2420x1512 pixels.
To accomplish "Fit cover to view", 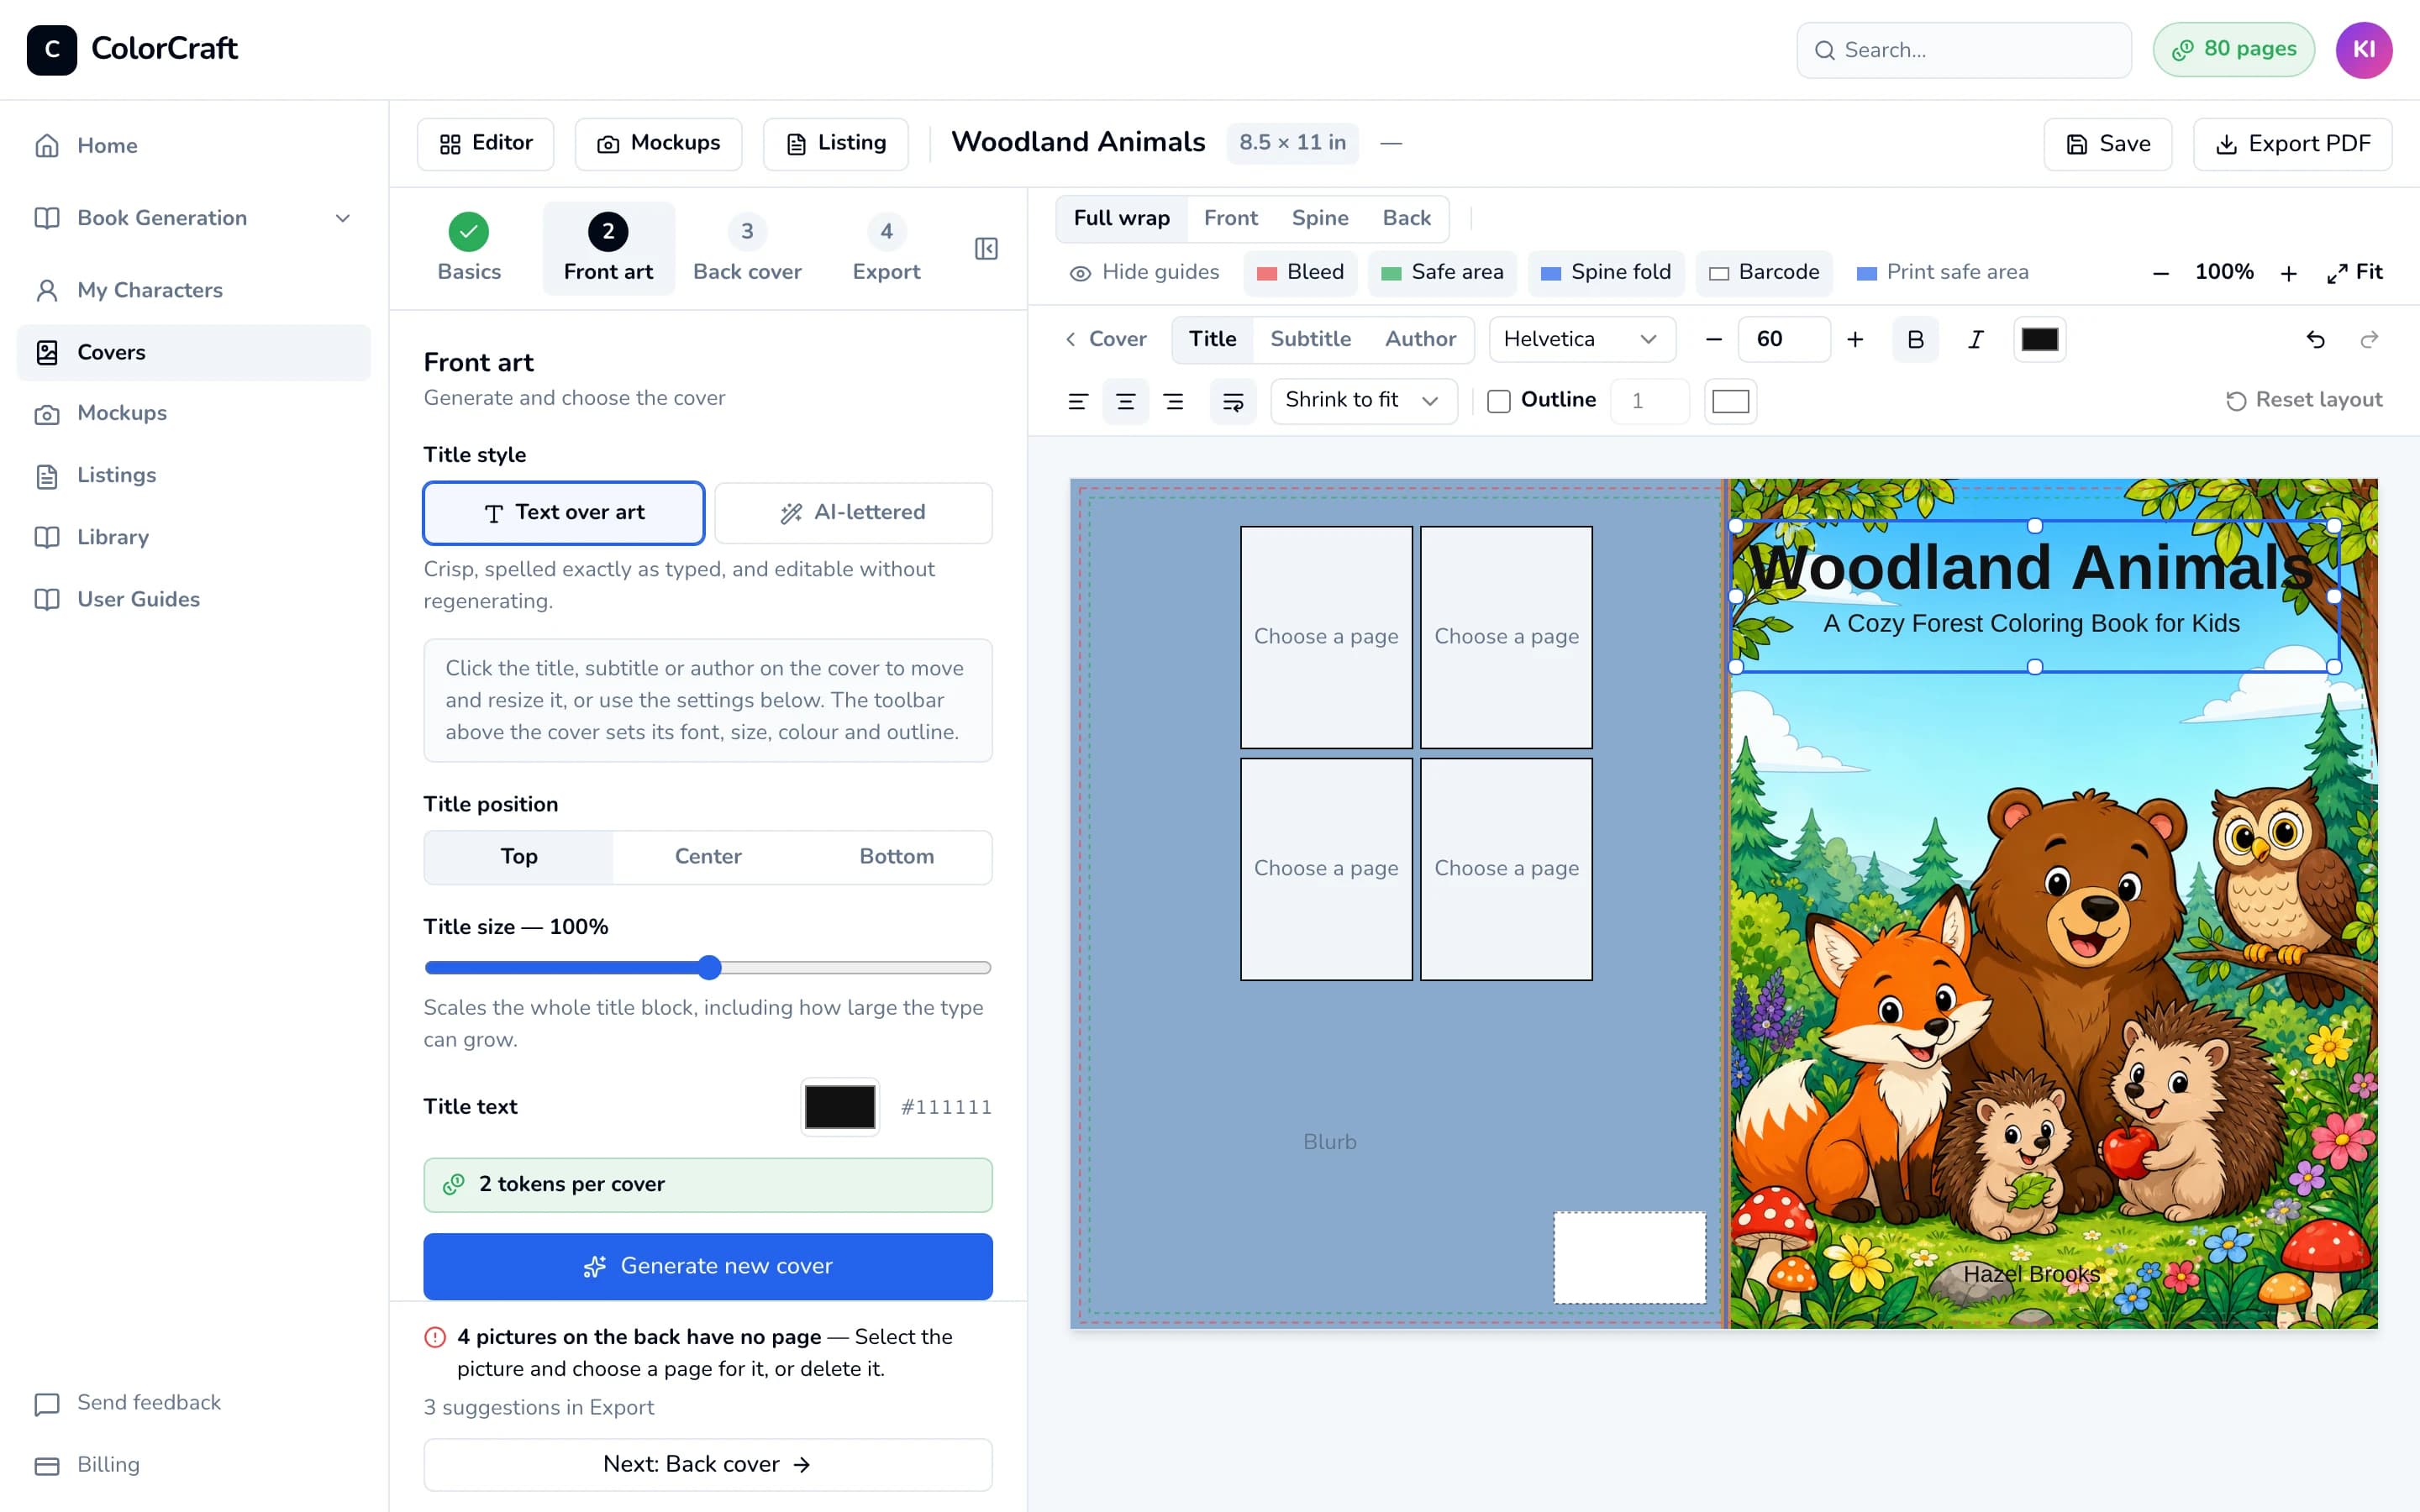I will (x=2354, y=273).
